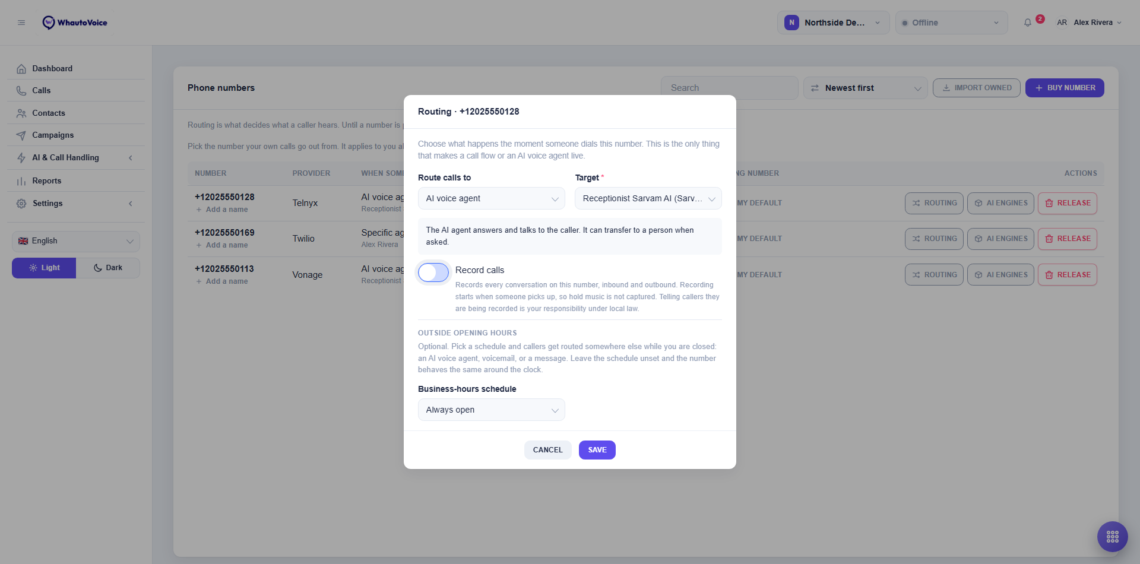Screen dimensions: 1140x564
Task: Open the Newest first sort dropdown
Action: (x=865, y=88)
